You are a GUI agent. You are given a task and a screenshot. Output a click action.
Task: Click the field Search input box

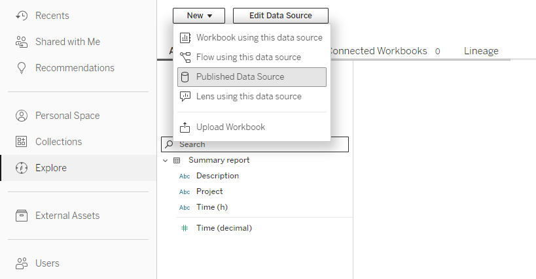click(262, 144)
